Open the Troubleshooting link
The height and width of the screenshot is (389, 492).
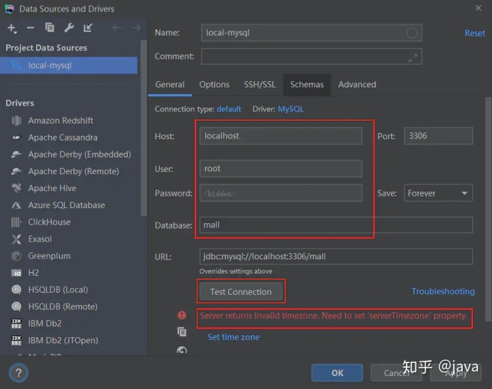443,291
